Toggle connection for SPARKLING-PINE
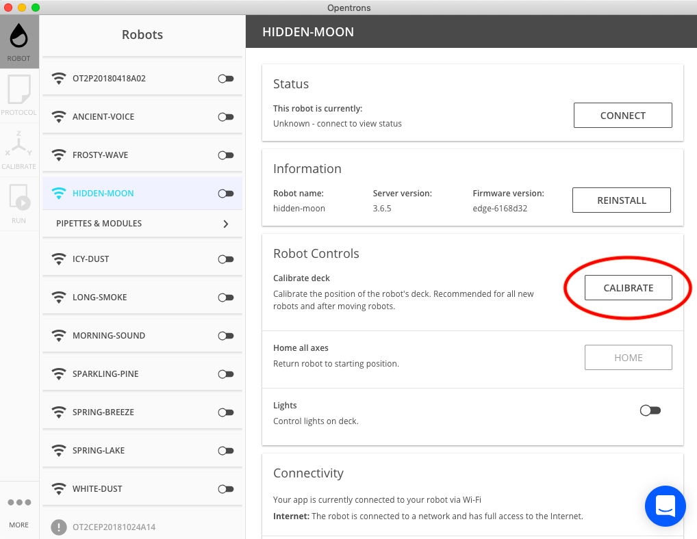The image size is (697, 539). [226, 374]
